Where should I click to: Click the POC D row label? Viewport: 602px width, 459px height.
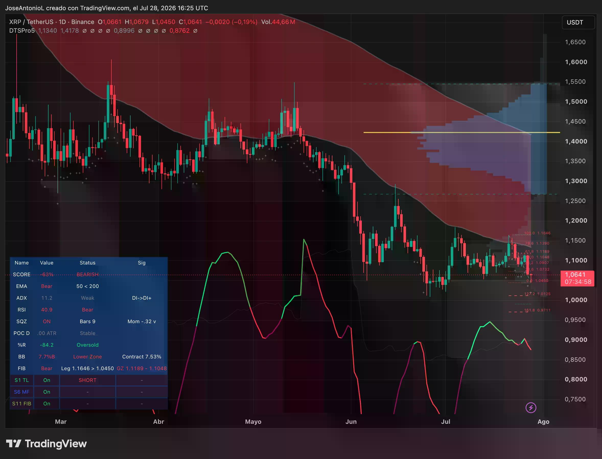click(22, 333)
